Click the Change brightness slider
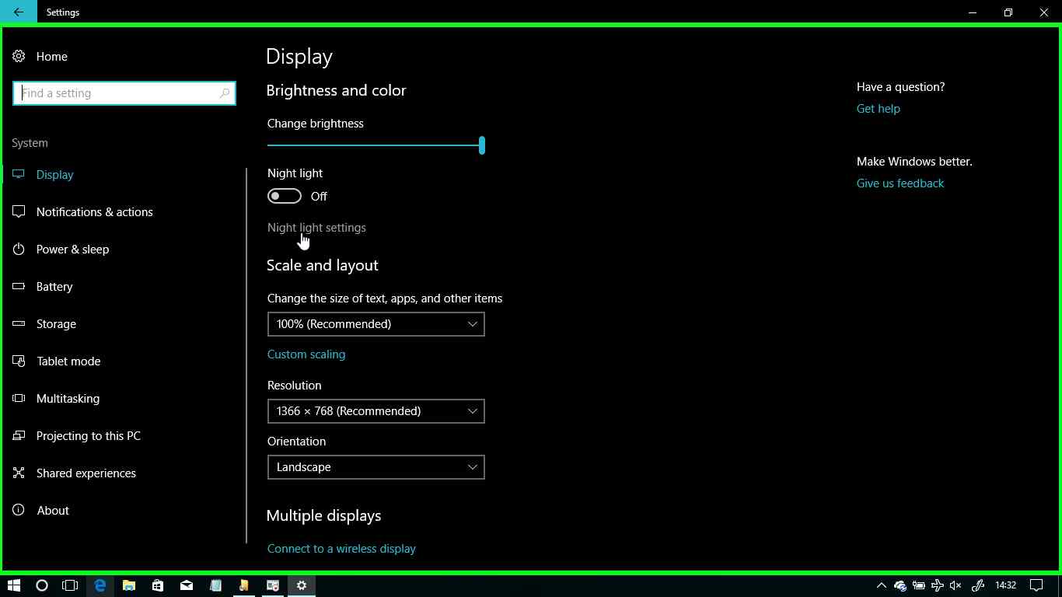 (376, 145)
